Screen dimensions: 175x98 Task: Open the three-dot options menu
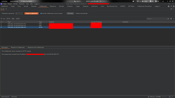pos(173,19)
